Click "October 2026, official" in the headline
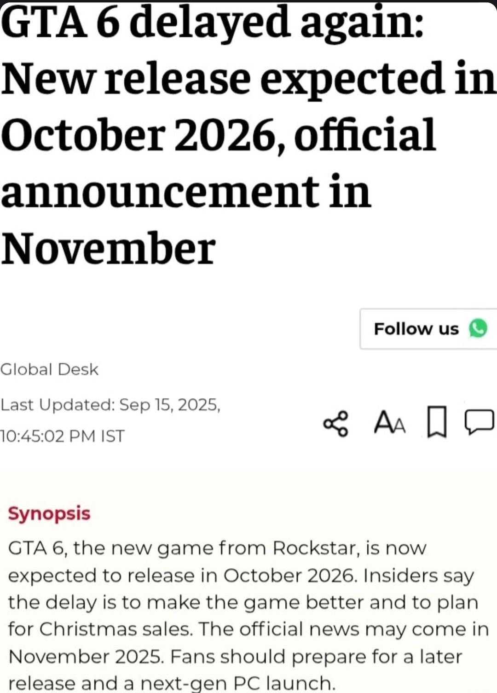497x693 pixels. pos(219,135)
